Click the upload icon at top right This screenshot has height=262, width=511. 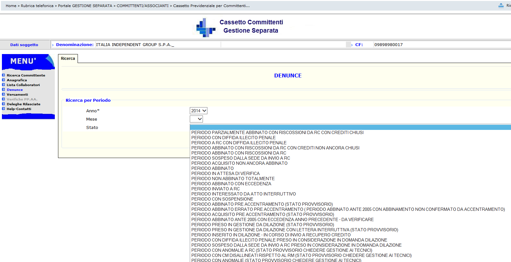501,5
